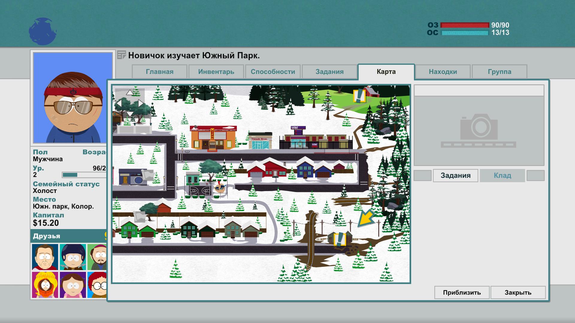Select the U-Stor-It storage building on map

coord(316,138)
